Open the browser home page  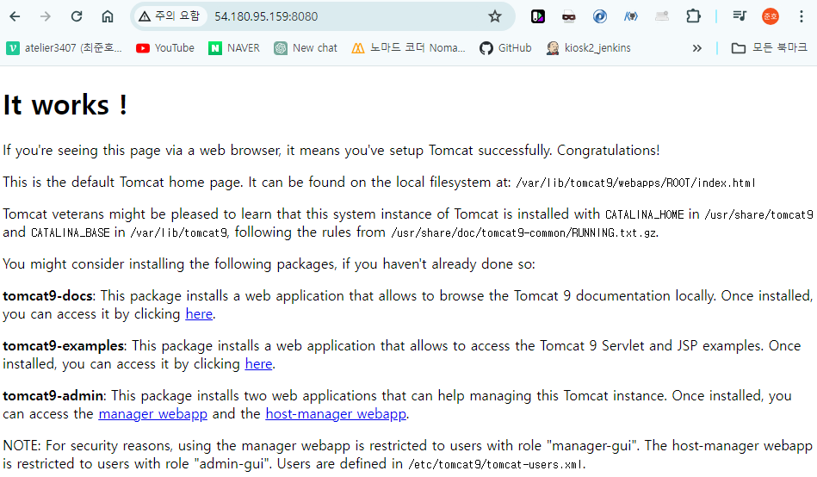(x=108, y=16)
